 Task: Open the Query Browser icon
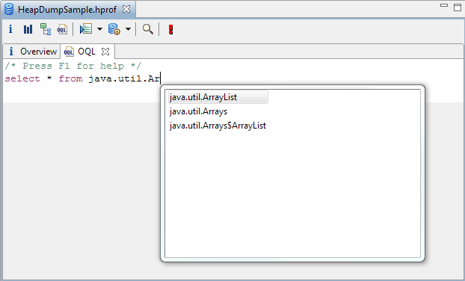114,29
